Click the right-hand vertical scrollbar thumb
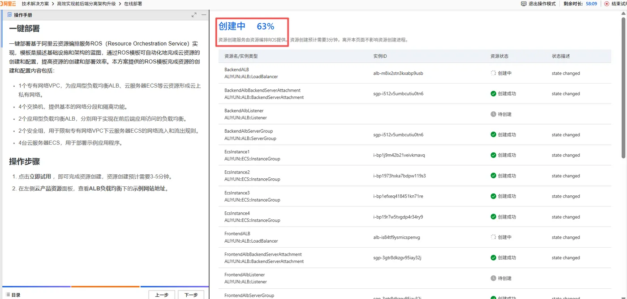The image size is (627, 299). point(624,87)
